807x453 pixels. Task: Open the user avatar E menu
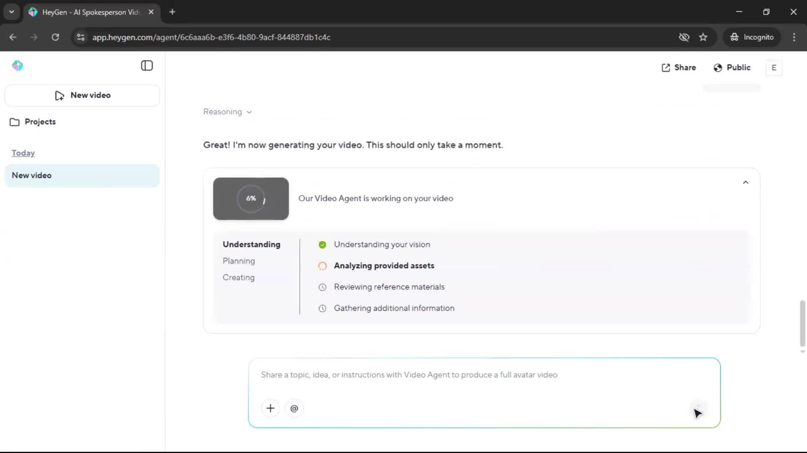pos(774,68)
